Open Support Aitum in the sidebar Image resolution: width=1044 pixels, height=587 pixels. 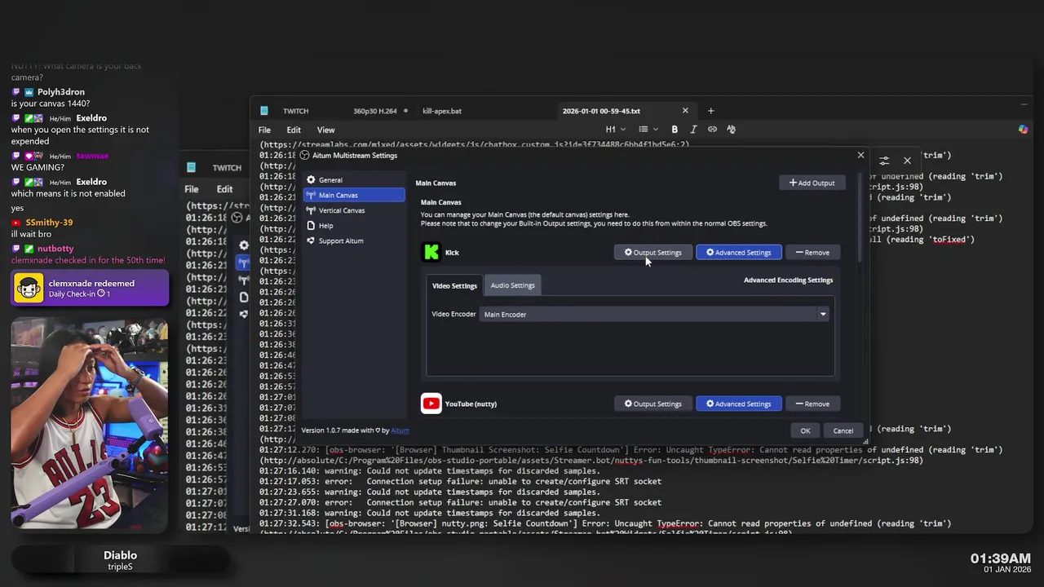click(354, 241)
